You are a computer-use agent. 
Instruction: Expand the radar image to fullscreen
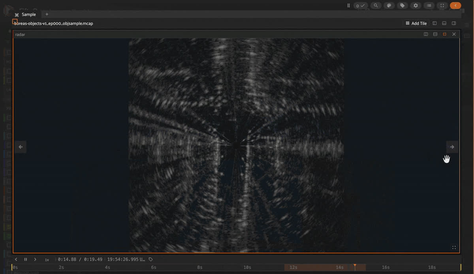point(454,248)
